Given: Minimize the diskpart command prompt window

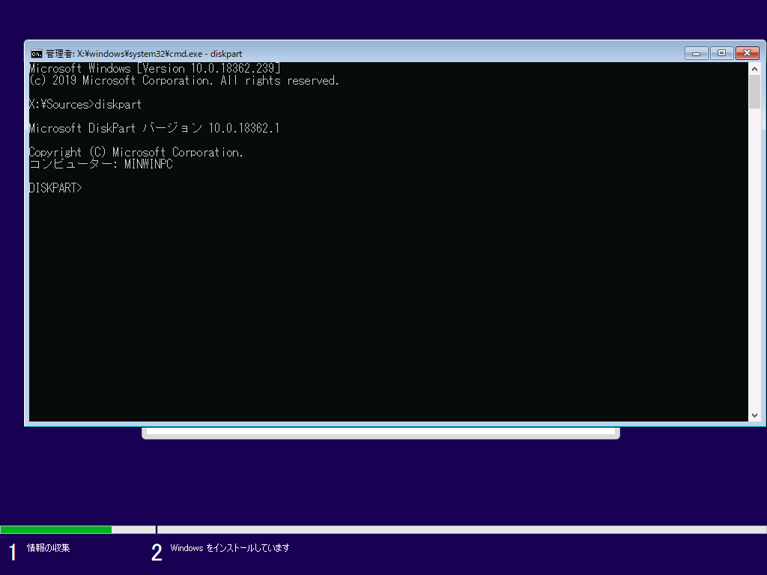Looking at the screenshot, I should click(x=696, y=53).
